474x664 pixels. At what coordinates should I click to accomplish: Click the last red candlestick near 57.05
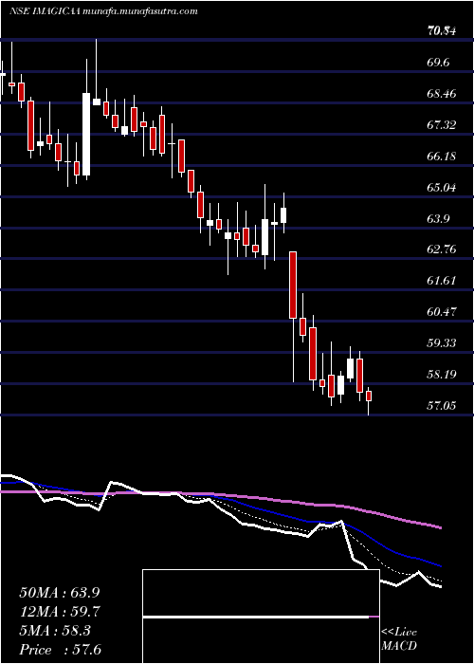pyautogui.click(x=369, y=397)
